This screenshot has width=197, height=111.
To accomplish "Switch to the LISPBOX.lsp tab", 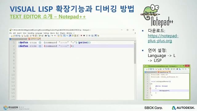I will pos(34,39).
